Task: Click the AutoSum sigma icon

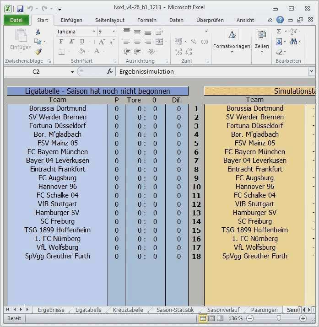Action: 279,32
